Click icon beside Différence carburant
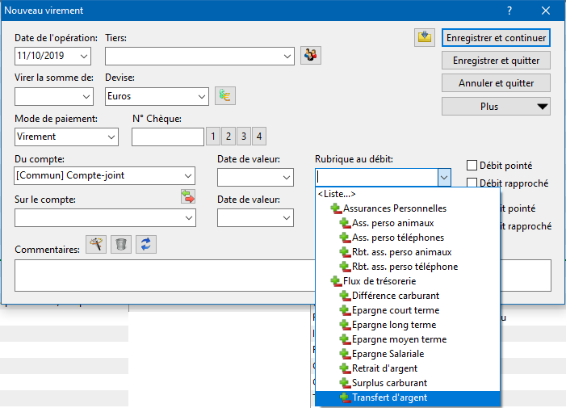 click(345, 296)
